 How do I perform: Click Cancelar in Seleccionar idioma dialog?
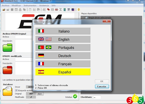pyautogui.click(x=102, y=86)
